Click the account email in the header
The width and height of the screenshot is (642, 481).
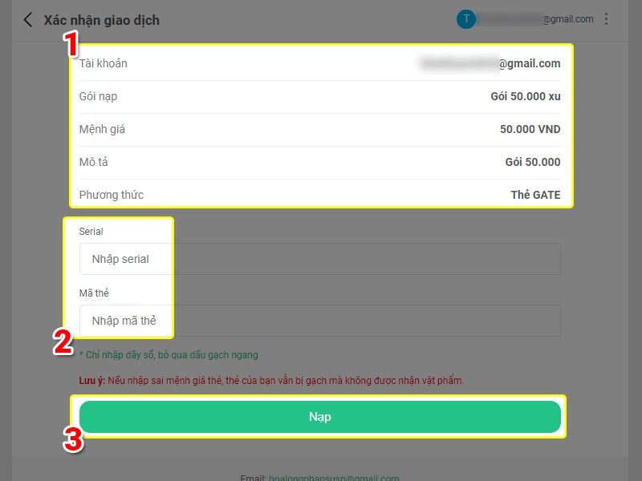click(536, 18)
